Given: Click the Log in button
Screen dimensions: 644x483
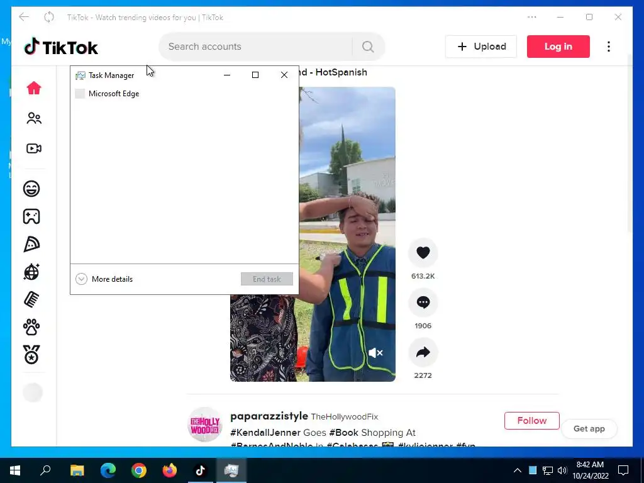Looking at the screenshot, I should click(x=558, y=47).
